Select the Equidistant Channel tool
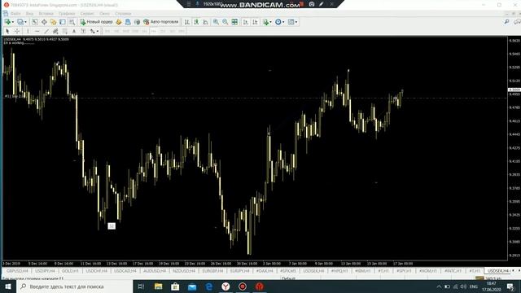Viewport: 521px width, 293px height. pyautogui.click(x=55, y=31)
